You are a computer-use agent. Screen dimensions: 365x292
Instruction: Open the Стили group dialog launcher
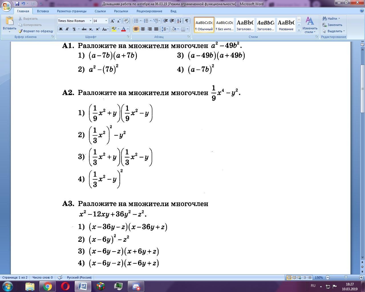317,37
